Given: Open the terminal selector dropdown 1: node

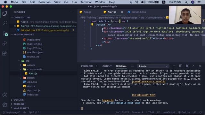Looking at the screenshot, I should (153, 66).
